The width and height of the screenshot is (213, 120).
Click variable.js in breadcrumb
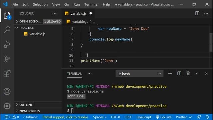pos(80,22)
